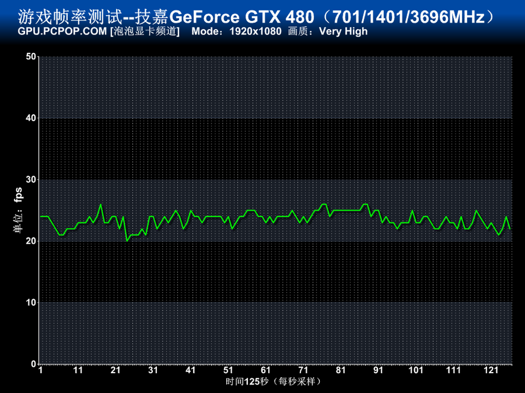Click the x-axis label 31
Viewport: 525px width, 393px height.
pyautogui.click(x=153, y=370)
